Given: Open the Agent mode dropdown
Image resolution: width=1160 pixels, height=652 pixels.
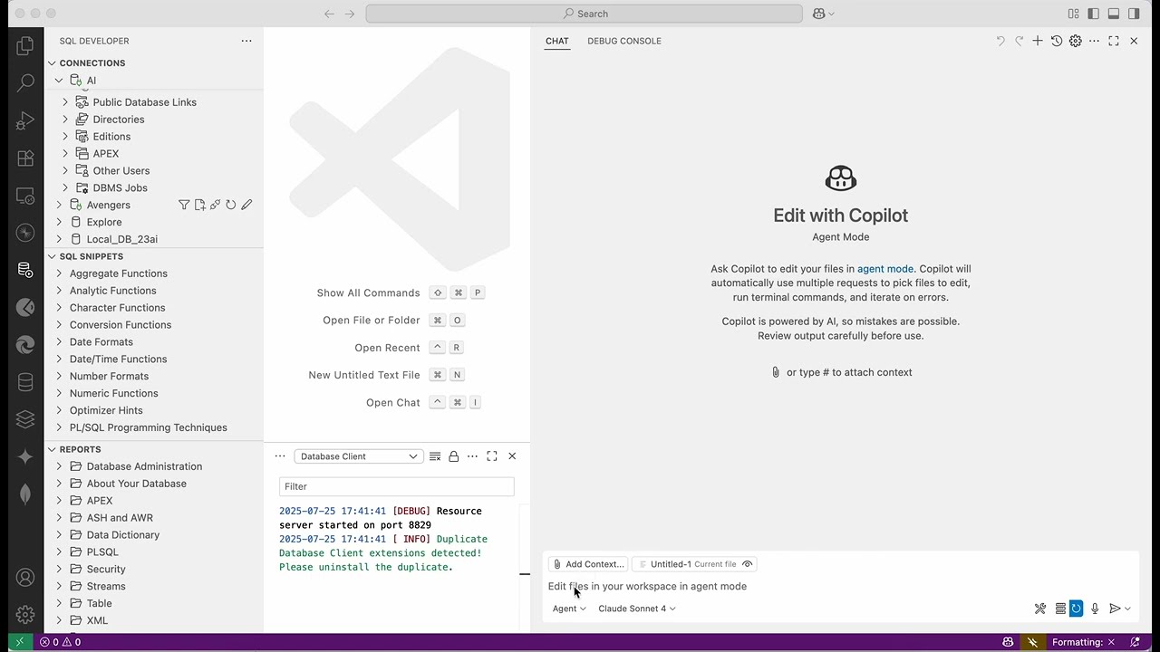Looking at the screenshot, I should coord(569,609).
